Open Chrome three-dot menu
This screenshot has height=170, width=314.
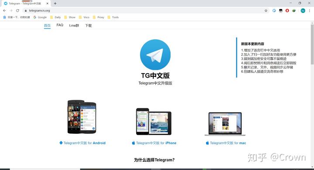[309, 10]
